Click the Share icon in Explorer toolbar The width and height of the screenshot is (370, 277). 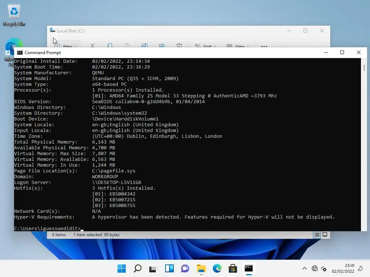click(162, 45)
